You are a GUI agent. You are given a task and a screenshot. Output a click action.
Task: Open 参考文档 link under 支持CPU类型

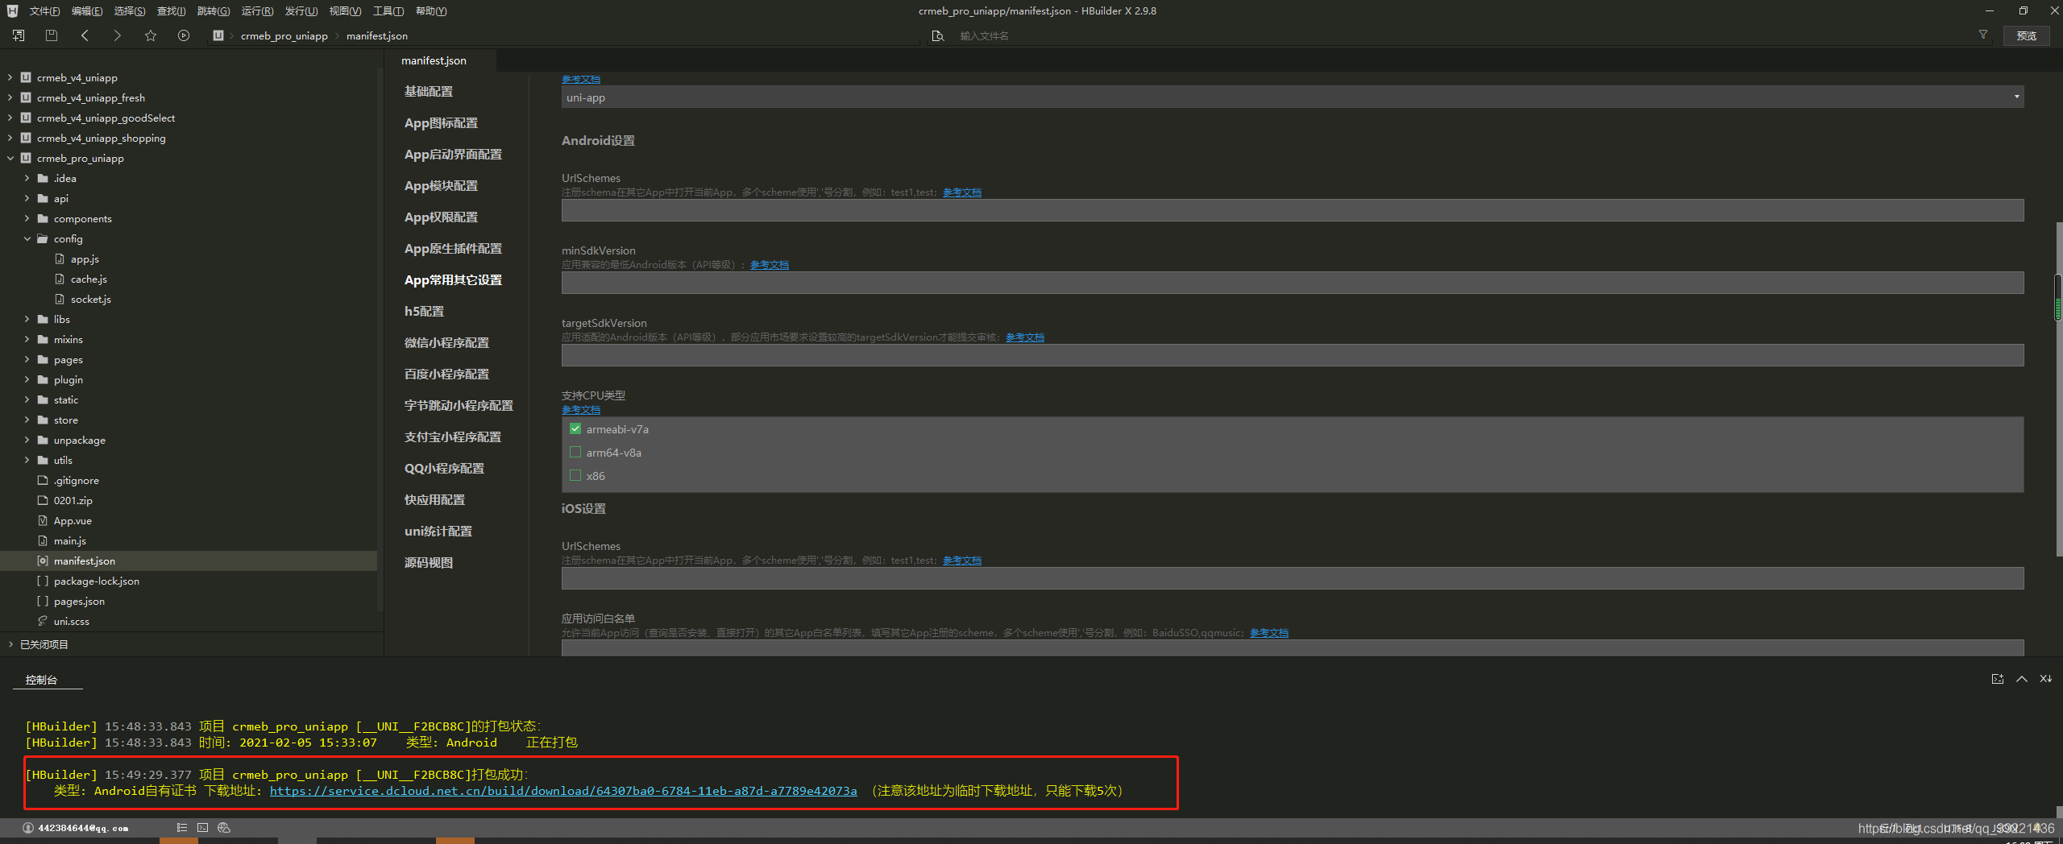[x=581, y=410]
